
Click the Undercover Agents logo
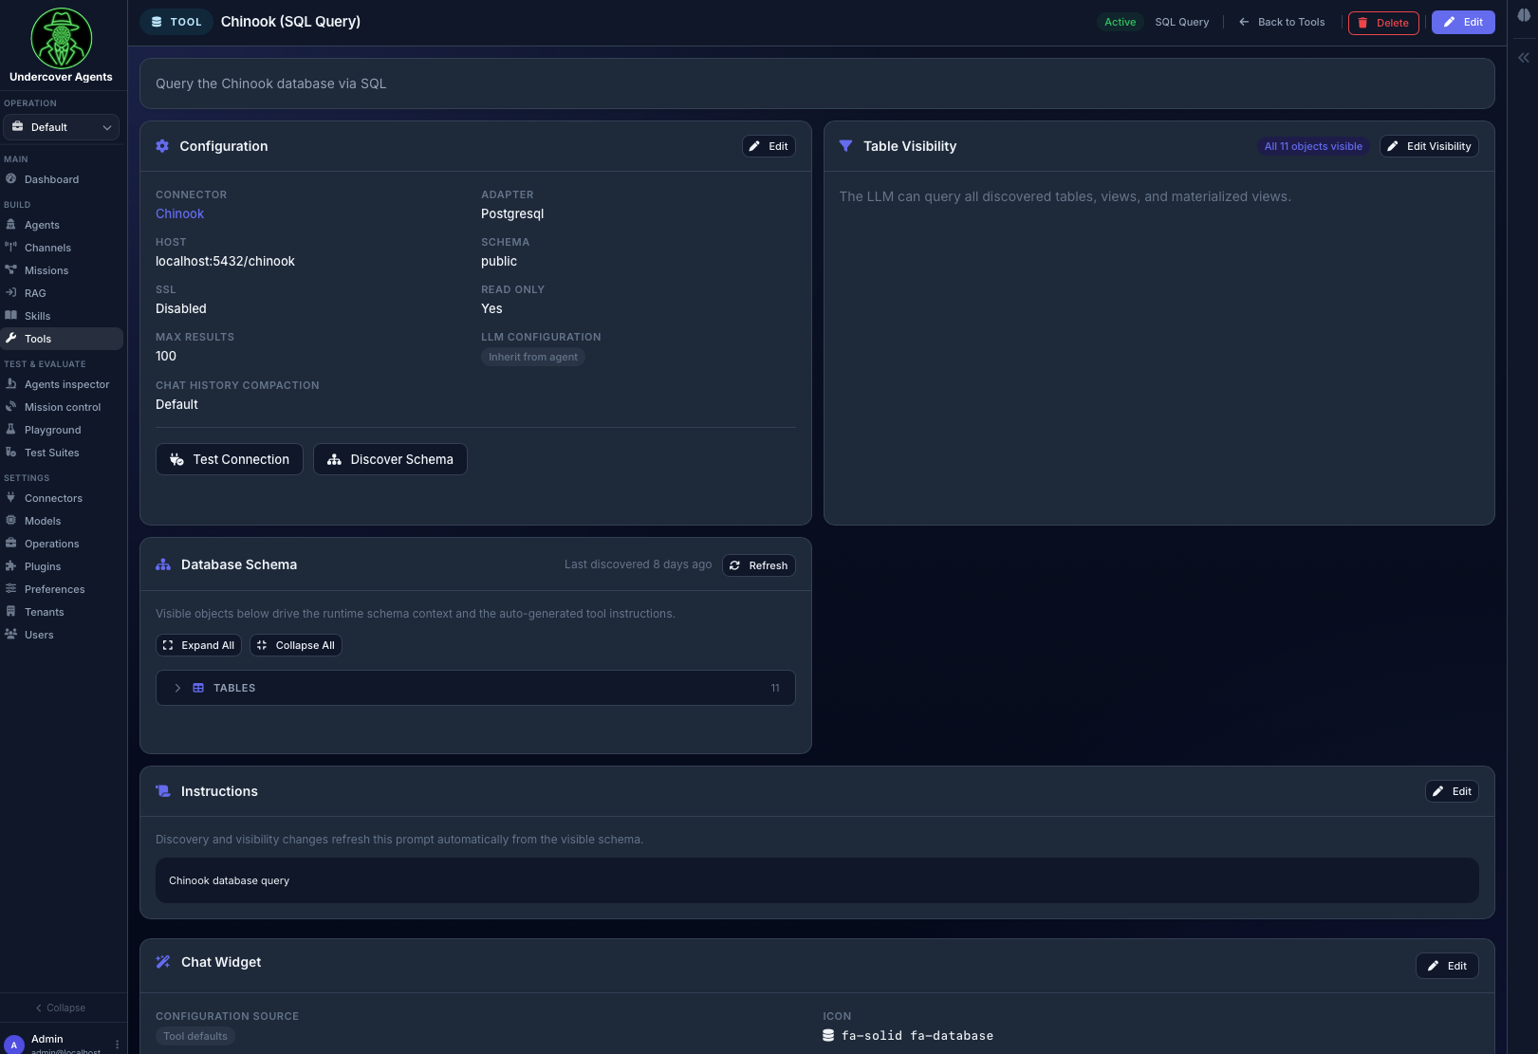click(61, 38)
